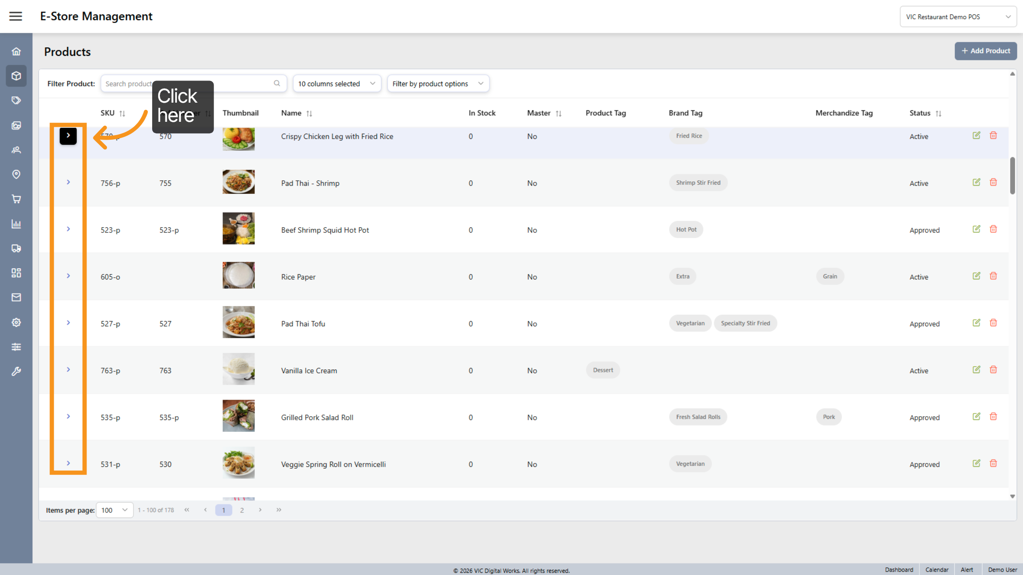Click the home icon in sidebar
This screenshot has height=575, width=1023.
[x=16, y=52]
